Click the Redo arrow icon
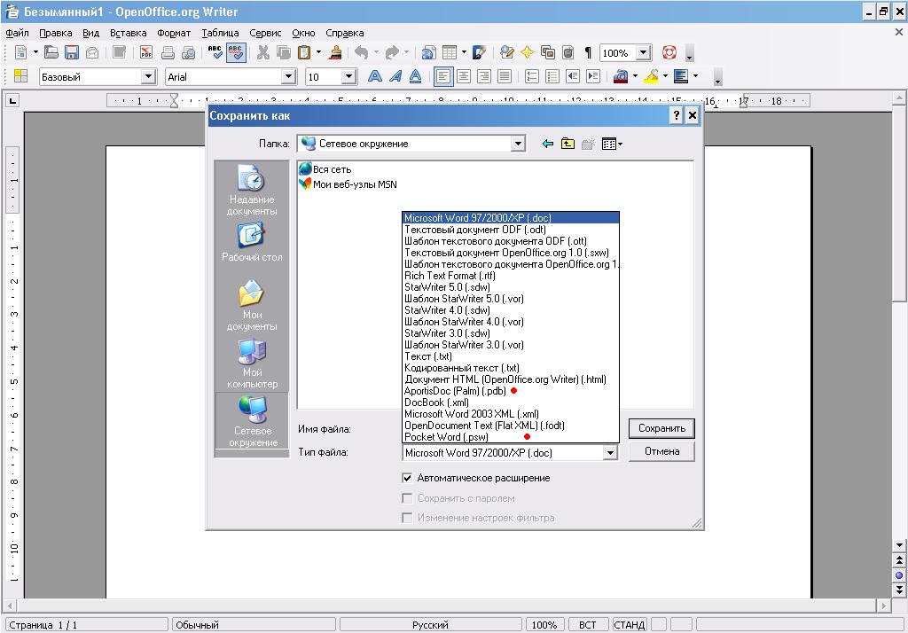 [x=392, y=52]
